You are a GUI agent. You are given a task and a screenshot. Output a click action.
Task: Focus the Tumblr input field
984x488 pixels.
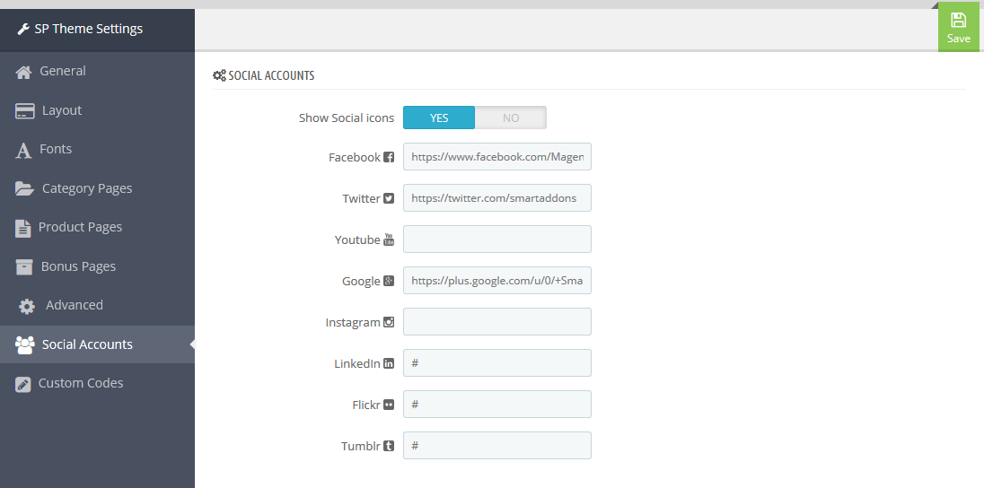497,445
